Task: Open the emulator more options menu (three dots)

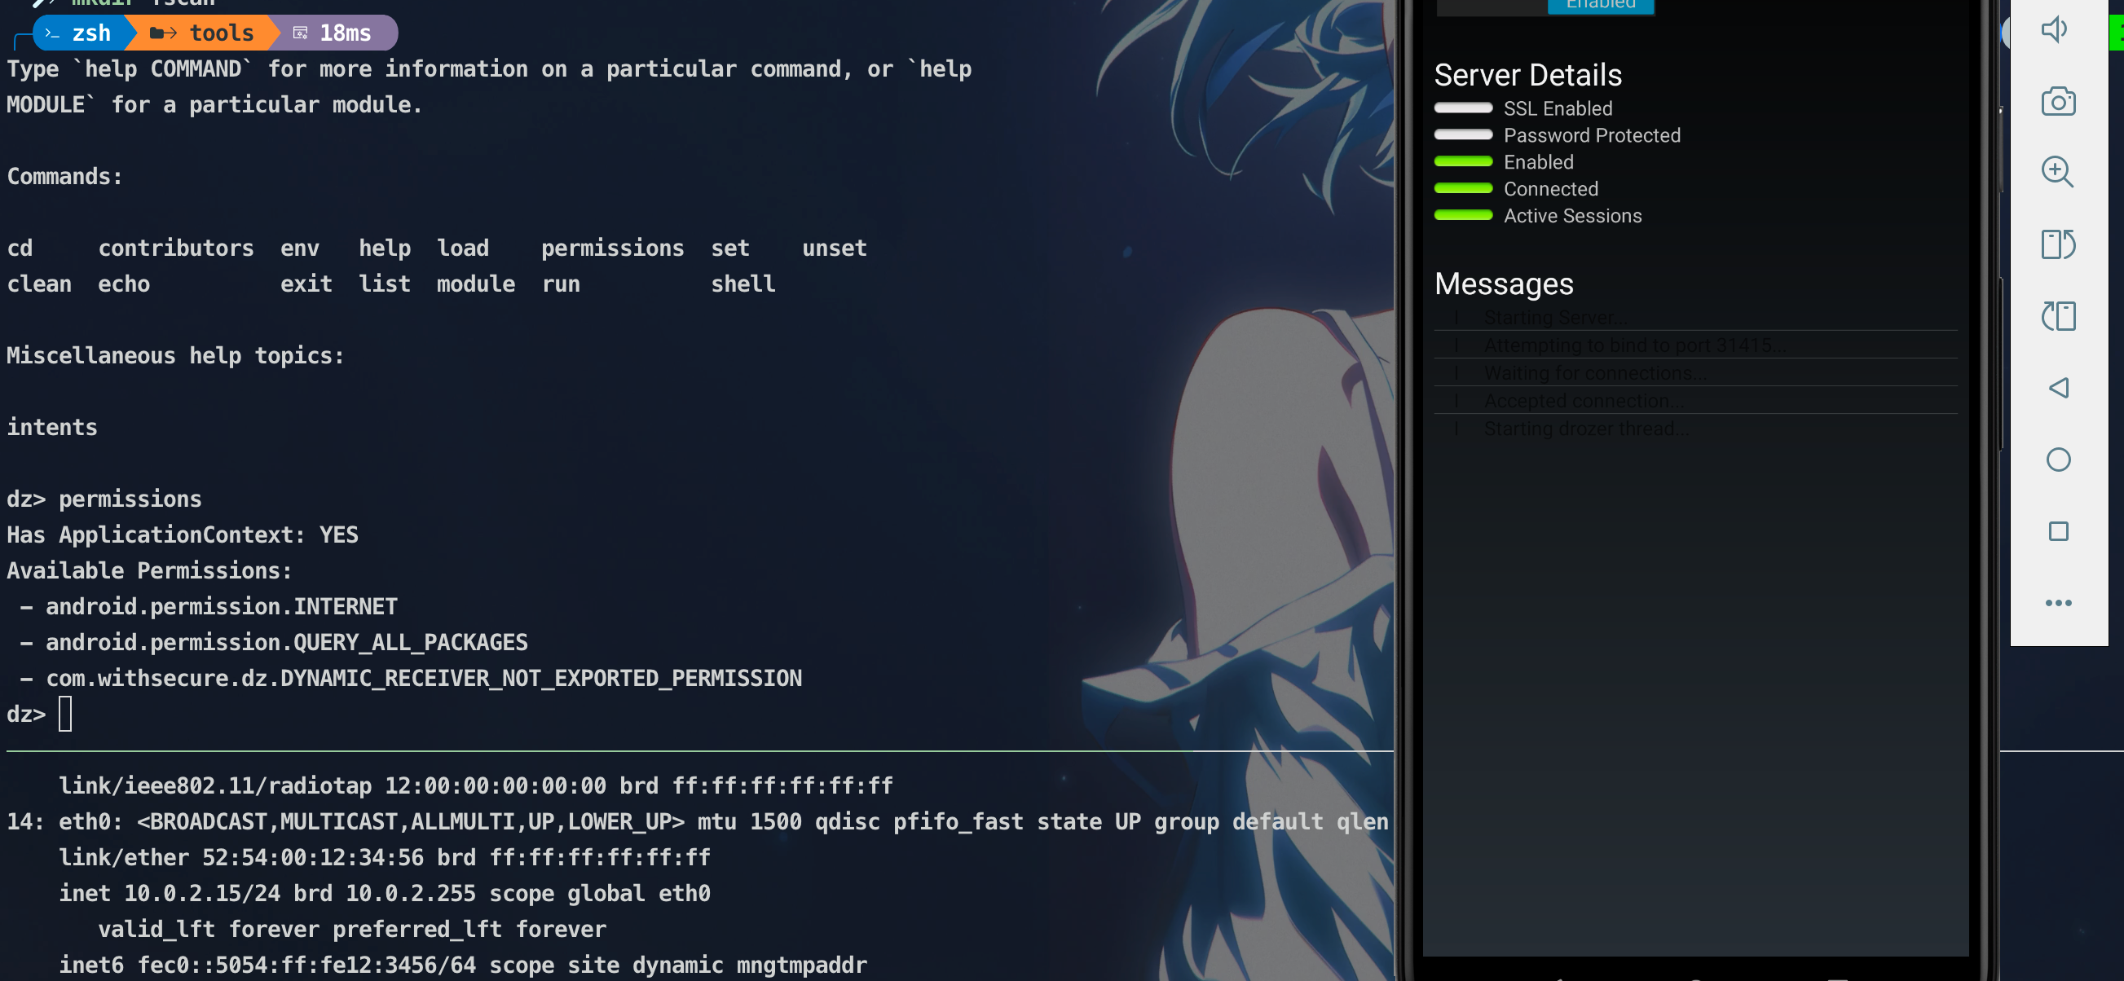Action: pyautogui.click(x=2058, y=603)
